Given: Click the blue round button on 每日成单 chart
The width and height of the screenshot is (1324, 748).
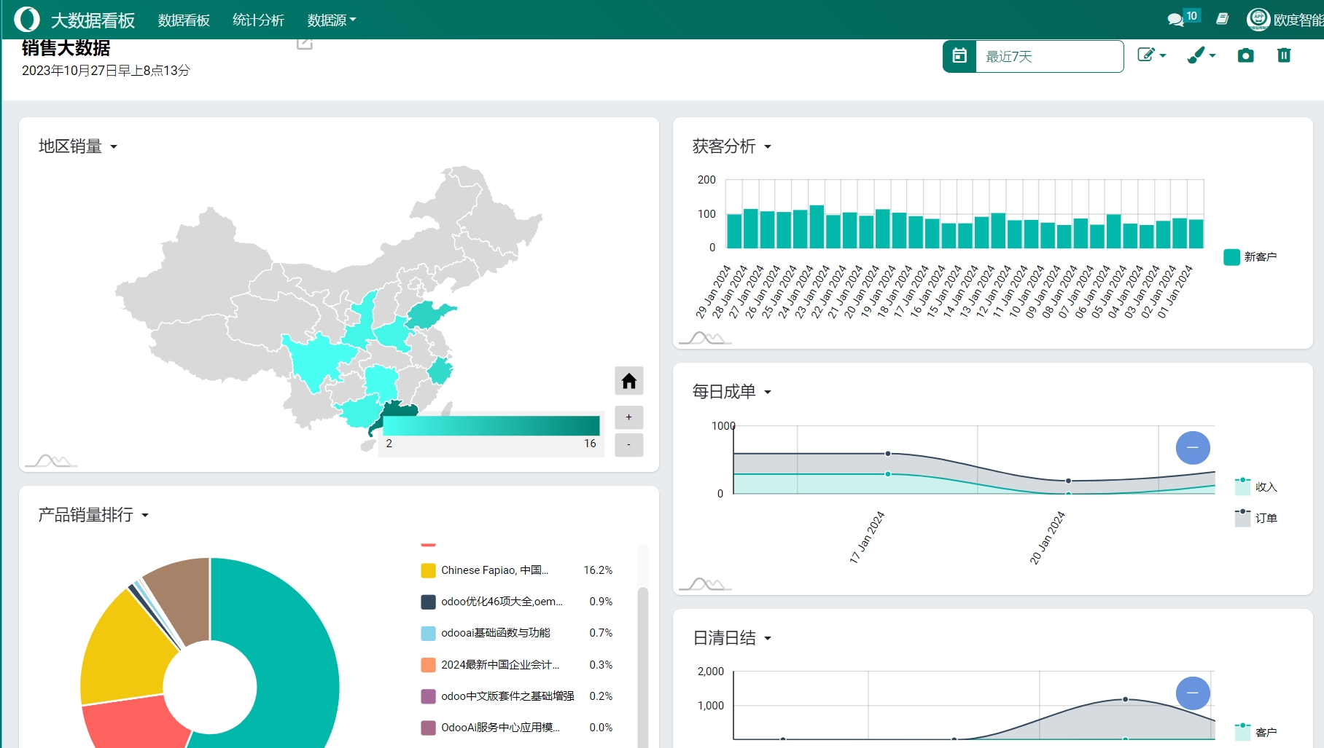Looking at the screenshot, I should pos(1193,448).
